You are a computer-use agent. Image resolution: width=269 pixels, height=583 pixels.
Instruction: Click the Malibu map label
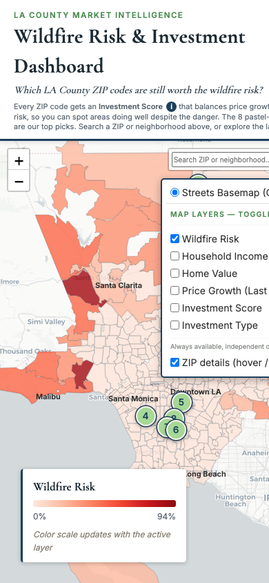(x=48, y=396)
